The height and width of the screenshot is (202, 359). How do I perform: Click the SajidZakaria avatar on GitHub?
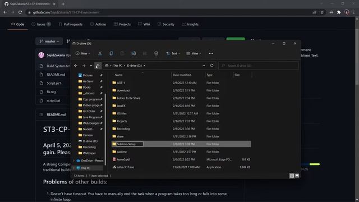point(42,55)
